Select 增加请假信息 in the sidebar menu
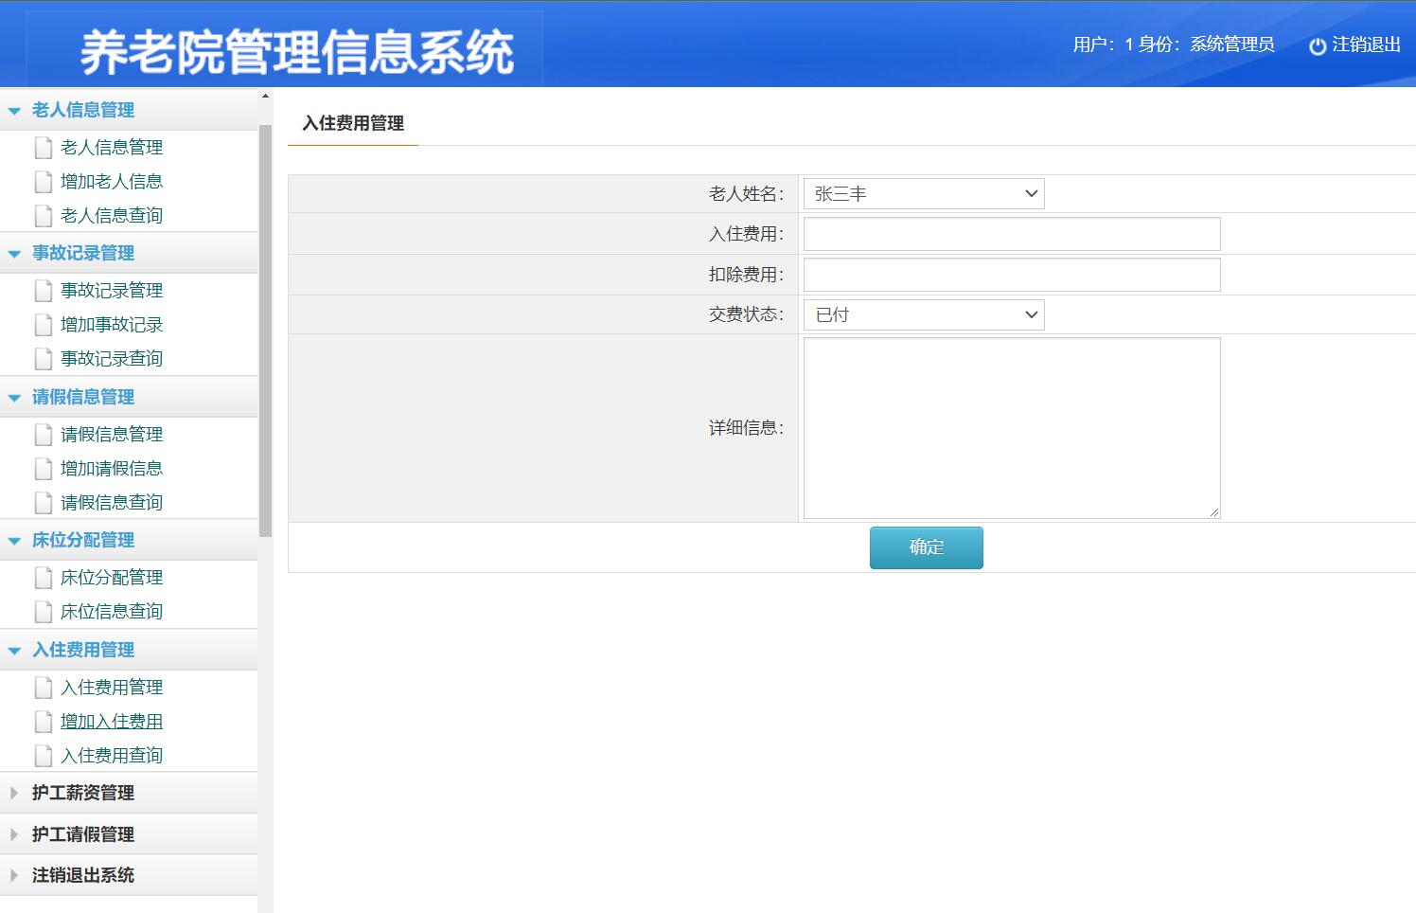Viewport: 1416px width, 913px height. point(112,468)
